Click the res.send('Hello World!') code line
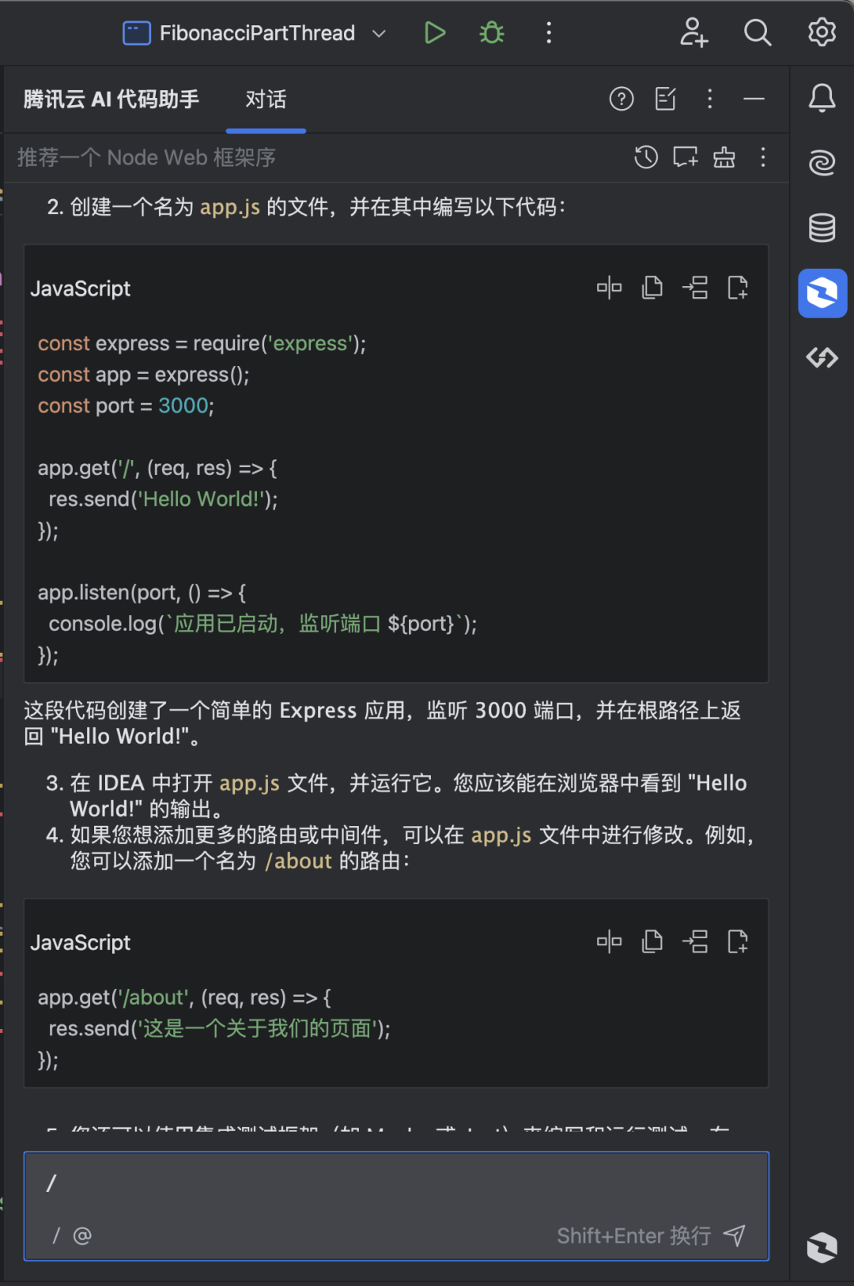The height and width of the screenshot is (1286, 854). point(164,499)
